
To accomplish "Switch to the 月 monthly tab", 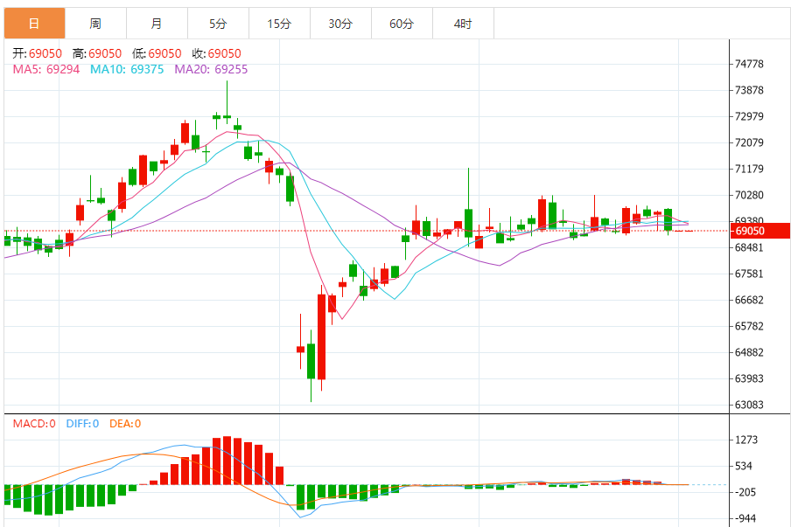I will pos(157,24).
